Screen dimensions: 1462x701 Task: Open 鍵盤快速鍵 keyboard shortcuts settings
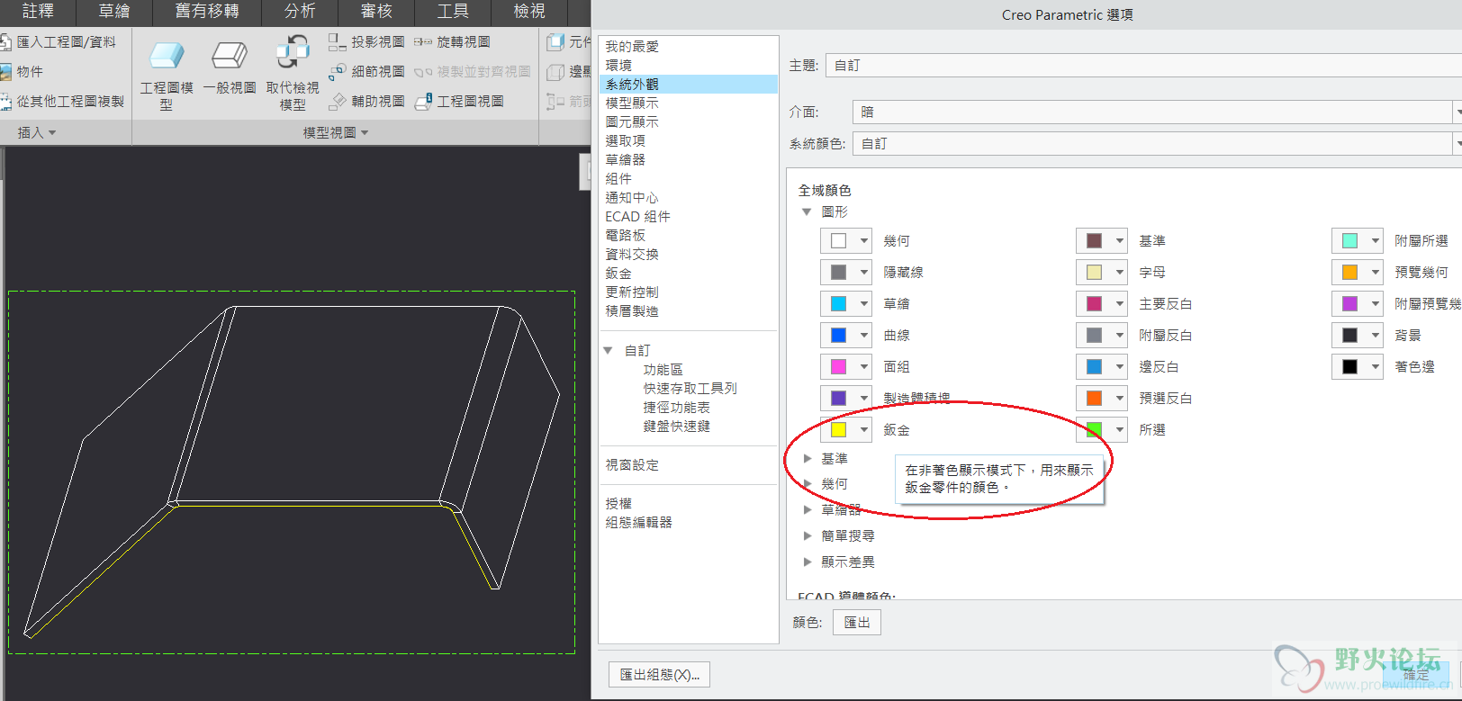click(x=677, y=427)
